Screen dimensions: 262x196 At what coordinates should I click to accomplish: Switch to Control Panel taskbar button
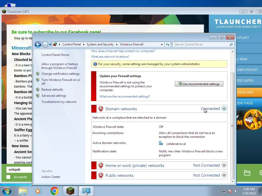(x=86, y=191)
